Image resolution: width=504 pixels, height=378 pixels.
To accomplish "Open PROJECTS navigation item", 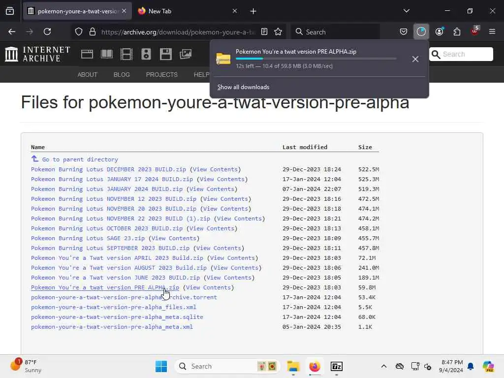I will pyautogui.click(x=161, y=75).
